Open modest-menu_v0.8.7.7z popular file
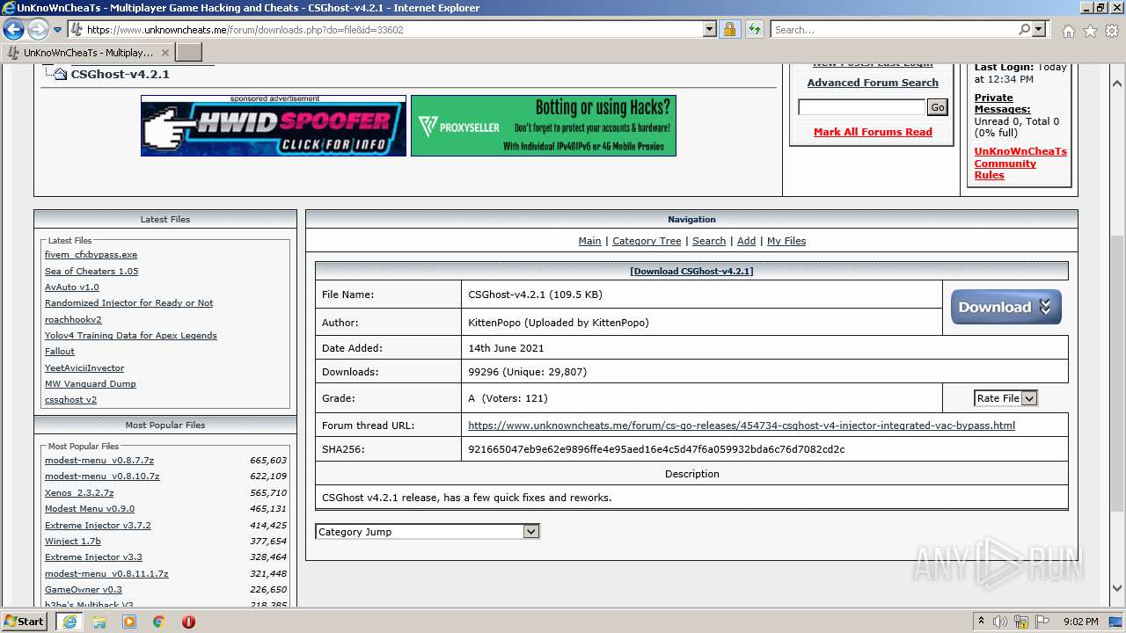The height and width of the screenshot is (633, 1126). (99, 461)
